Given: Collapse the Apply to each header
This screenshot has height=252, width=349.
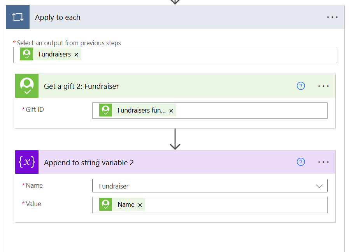Looking at the screenshot, I should tap(175, 17).
